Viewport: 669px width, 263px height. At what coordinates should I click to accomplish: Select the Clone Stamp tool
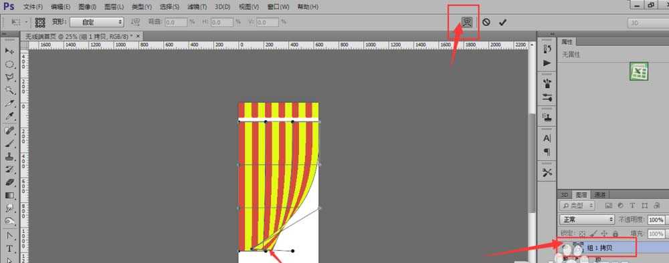pos(9,156)
